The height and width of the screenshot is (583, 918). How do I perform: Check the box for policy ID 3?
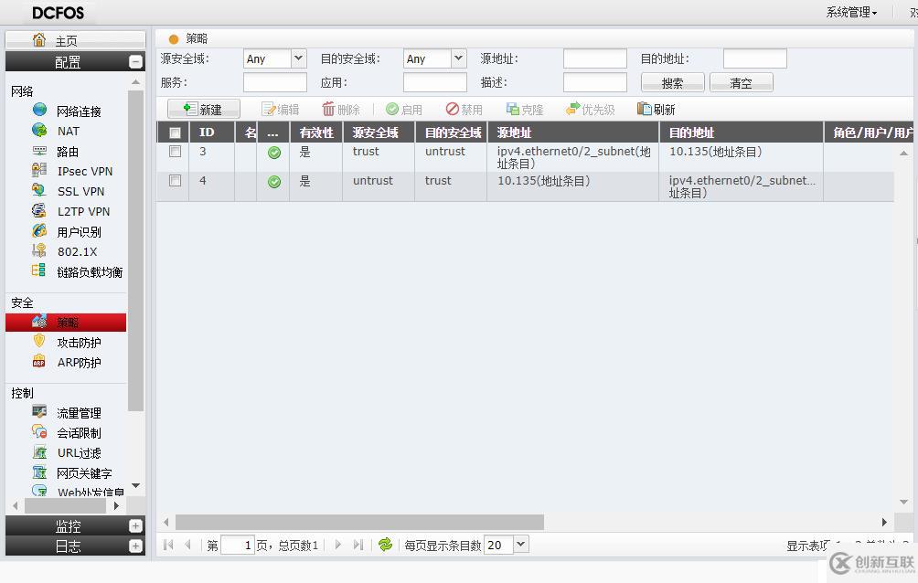[x=175, y=152]
